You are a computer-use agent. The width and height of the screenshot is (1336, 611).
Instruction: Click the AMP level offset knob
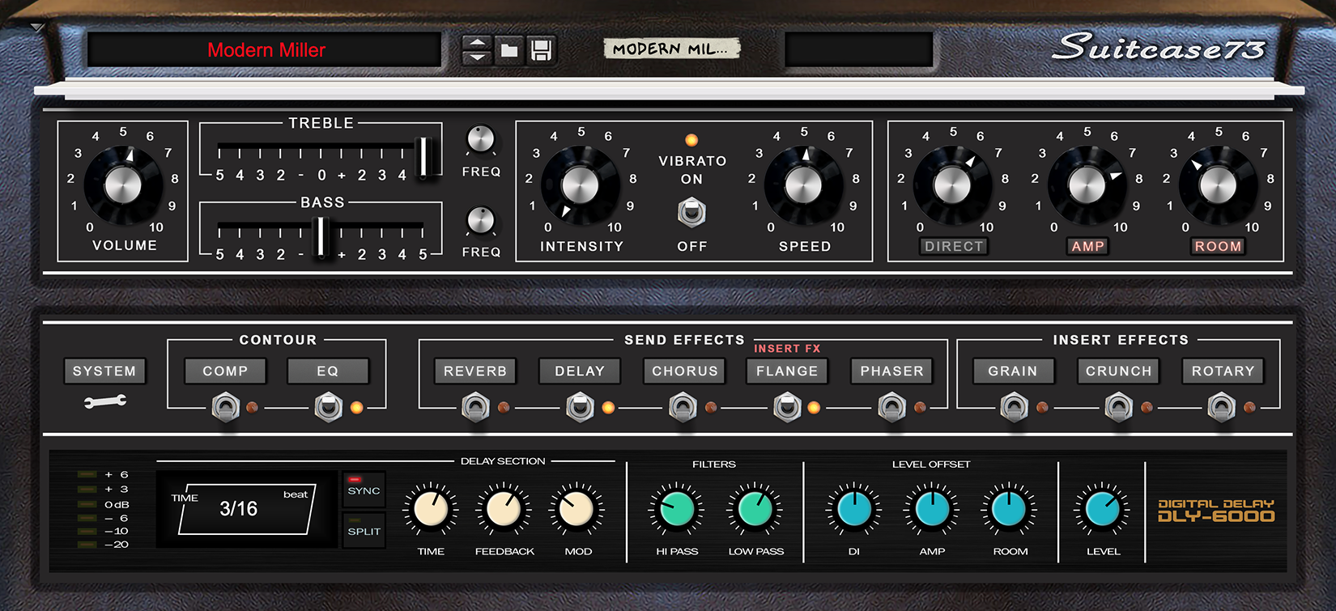pos(932,510)
